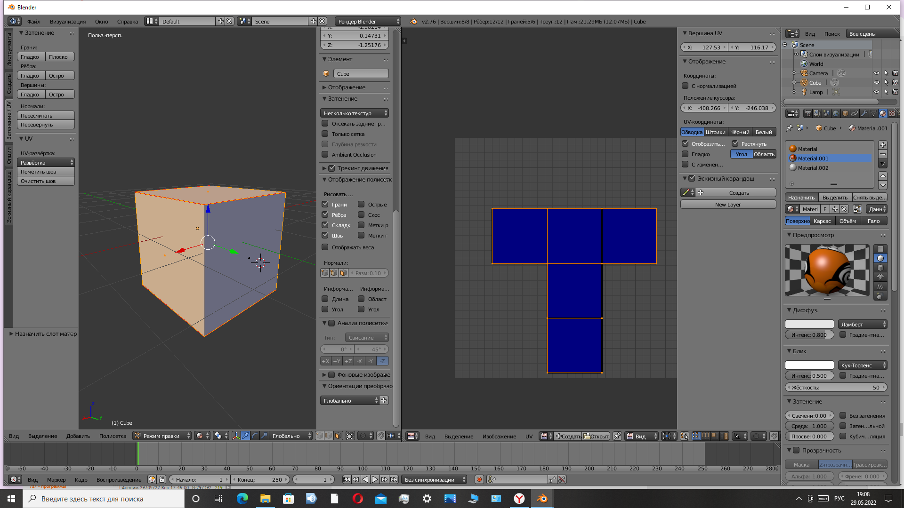Enable С нормализацией coordinates checkbox
904x508 pixels.
pos(685,86)
